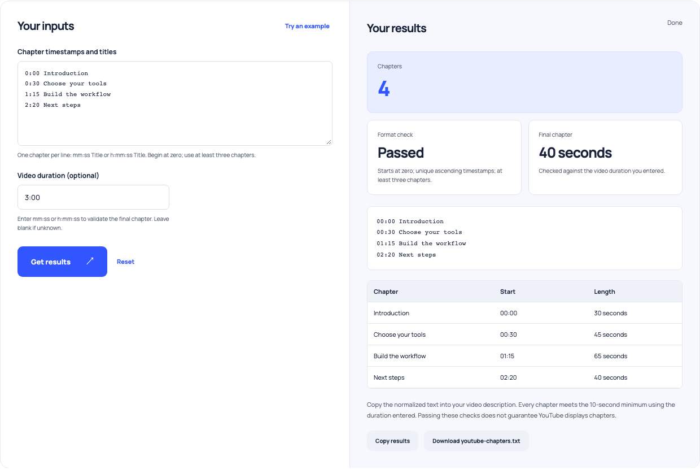Click the Done link
The height and width of the screenshot is (469, 700).
click(675, 23)
